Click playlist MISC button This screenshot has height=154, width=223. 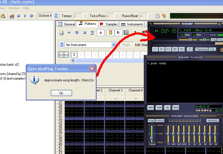176,108
